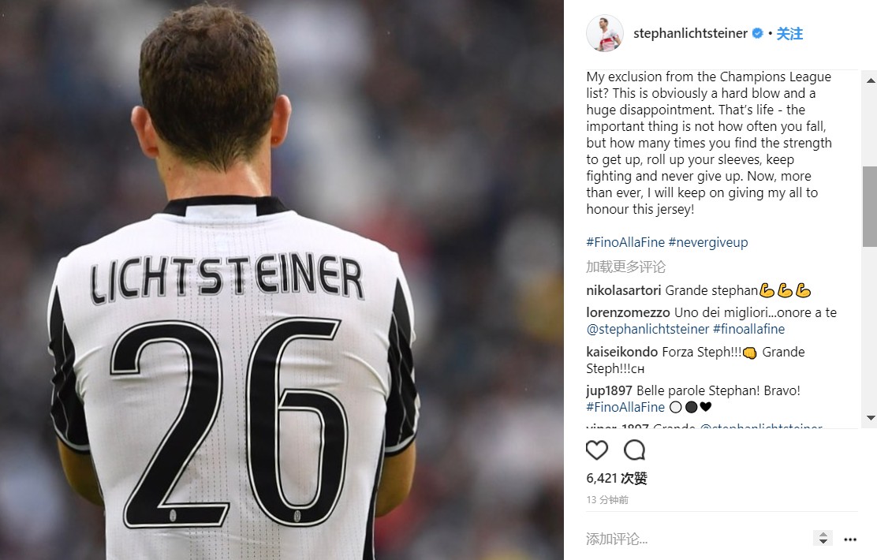Load more comments via 加载更多评论
The image size is (877, 560).
pos(625,267)
